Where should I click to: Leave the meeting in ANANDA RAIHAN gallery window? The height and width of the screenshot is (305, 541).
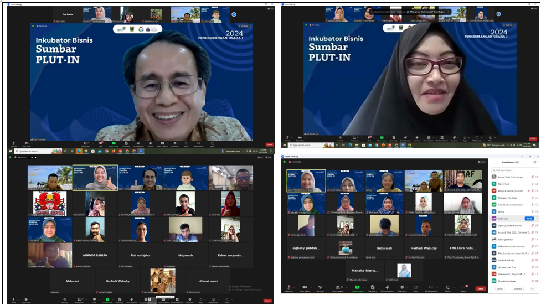[267, 301]
